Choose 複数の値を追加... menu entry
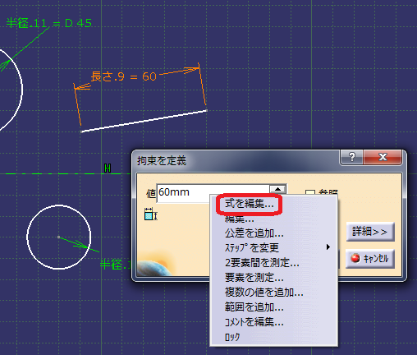The image size is (417, 355). [x=264, y=293]
